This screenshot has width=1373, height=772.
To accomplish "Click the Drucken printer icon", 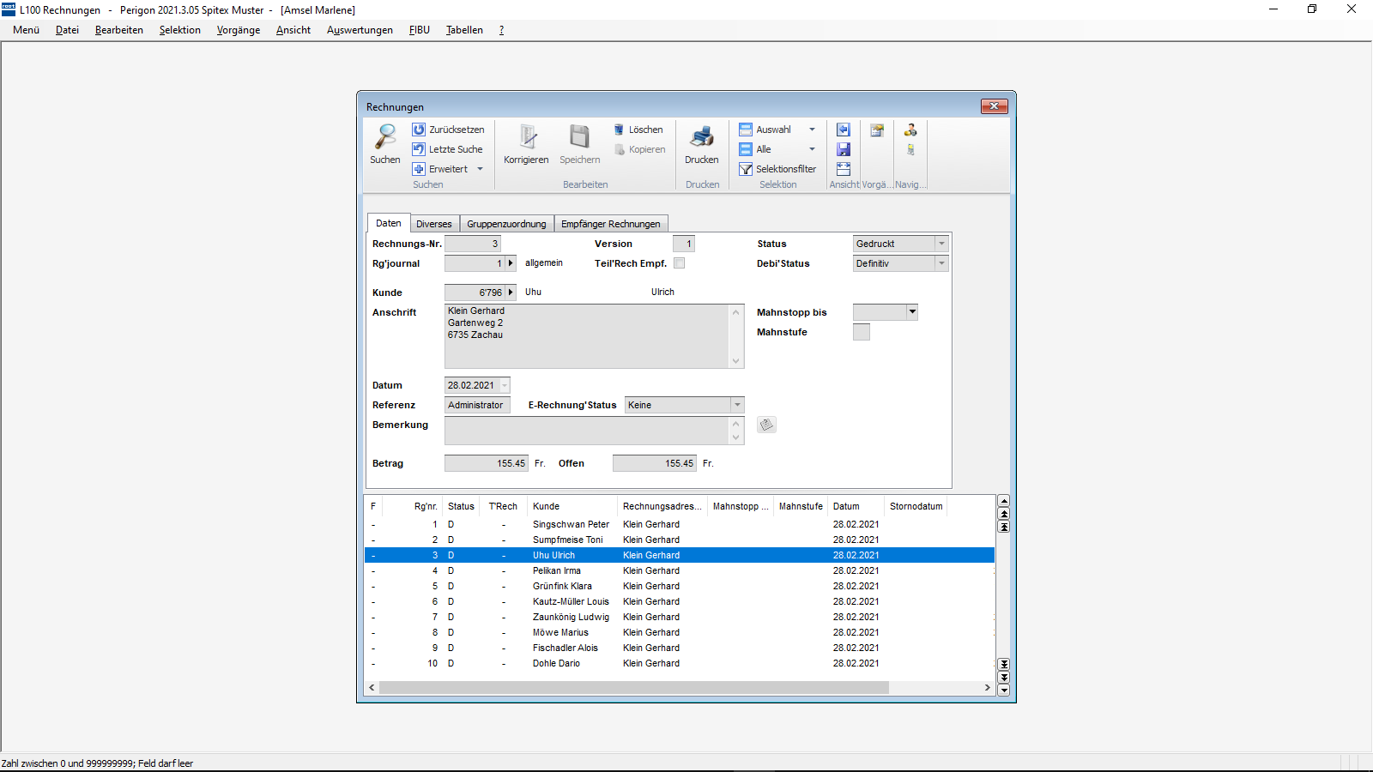I will (701, 137).
